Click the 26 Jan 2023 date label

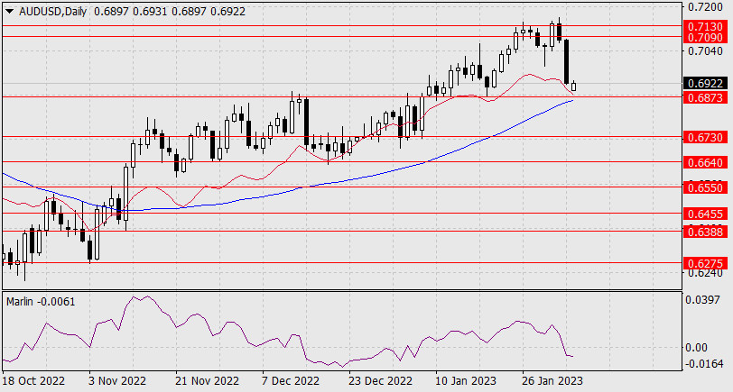(552, 380)
